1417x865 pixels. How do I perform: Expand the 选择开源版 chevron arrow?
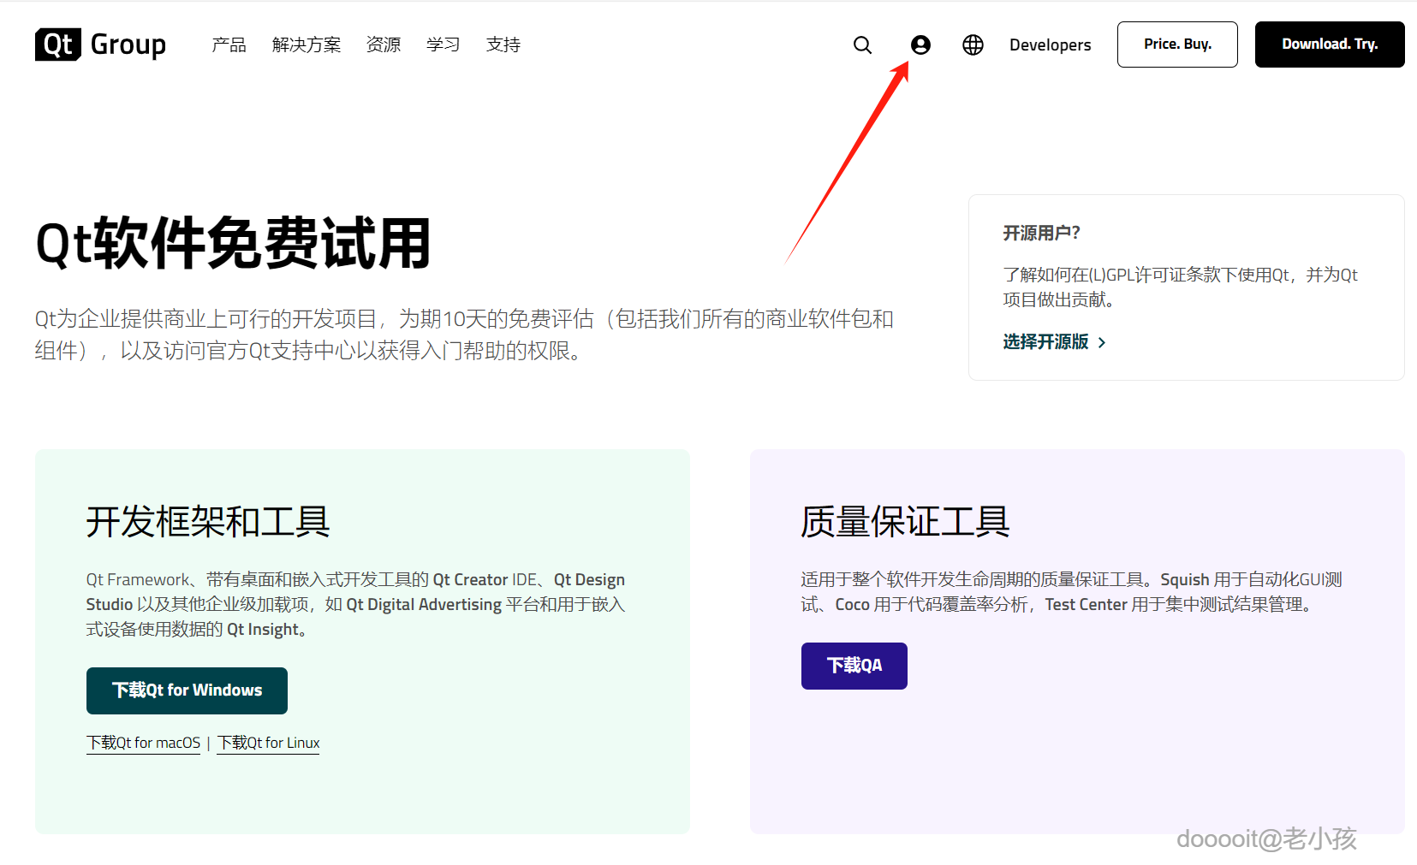1102,342
